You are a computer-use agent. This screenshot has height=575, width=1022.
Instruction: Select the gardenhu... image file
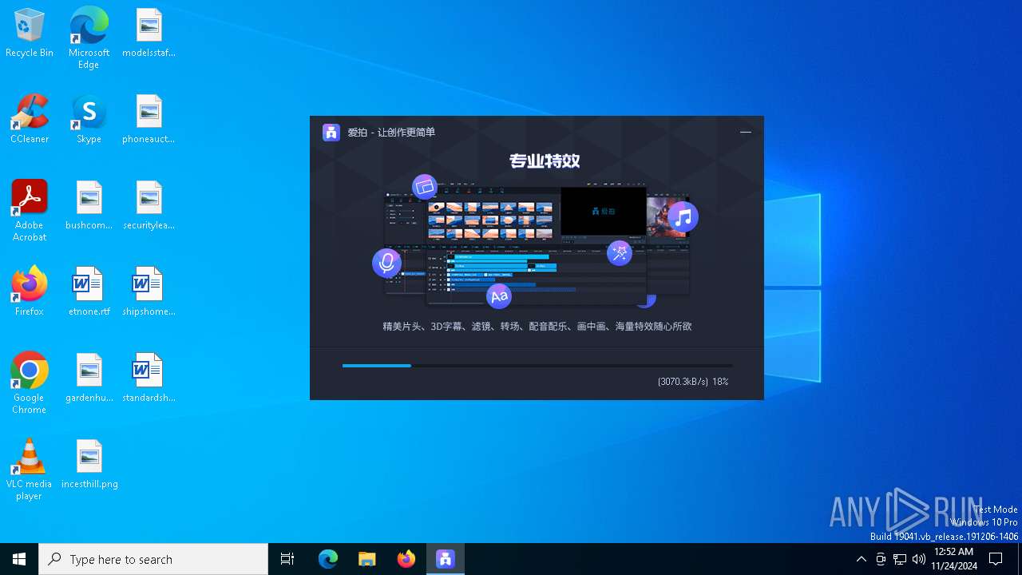(x=89, y=379)
